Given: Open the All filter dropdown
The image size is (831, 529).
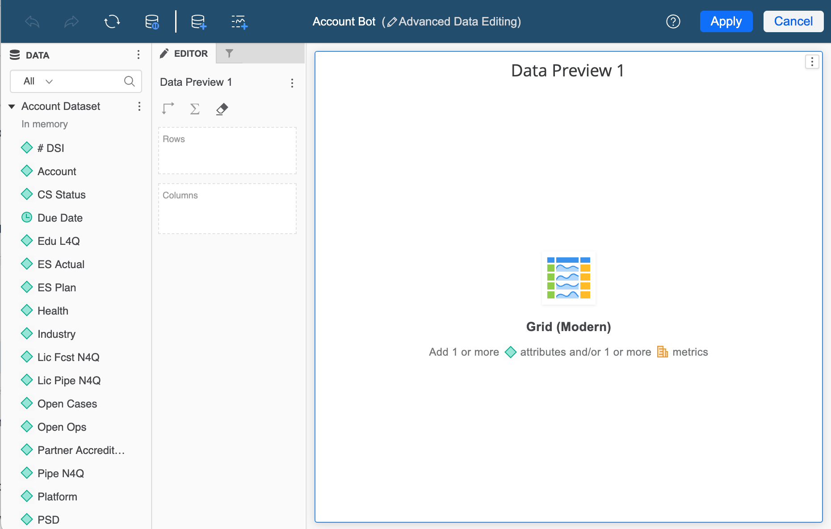Looking at the screenshot, I should click(x=38, y=81).
